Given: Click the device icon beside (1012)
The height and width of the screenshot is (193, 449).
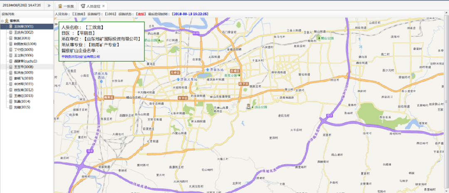Looking at the screenshot, I should click(11, 90).
